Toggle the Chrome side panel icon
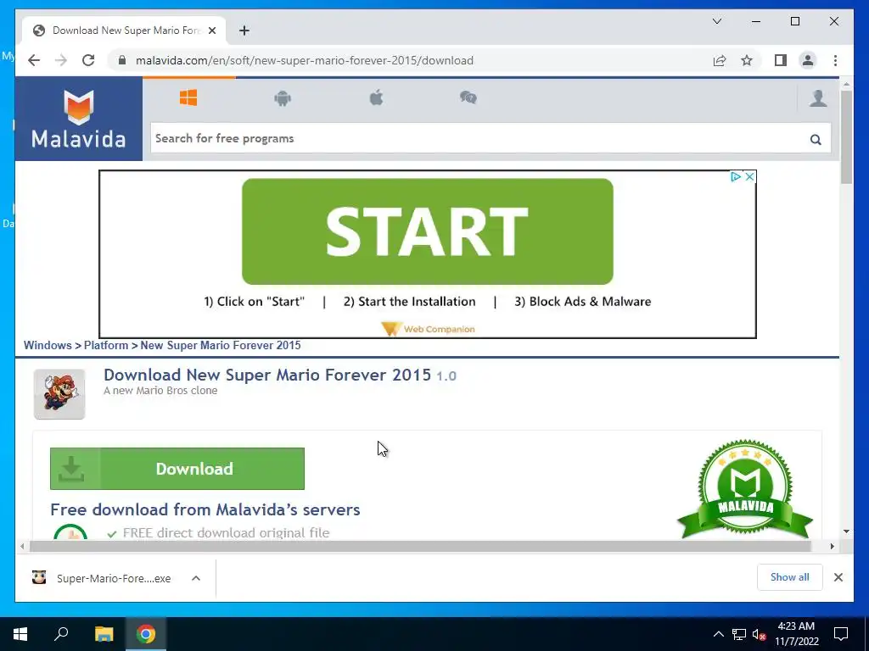Screen dimensions: 869x651 tap(781, 60)
